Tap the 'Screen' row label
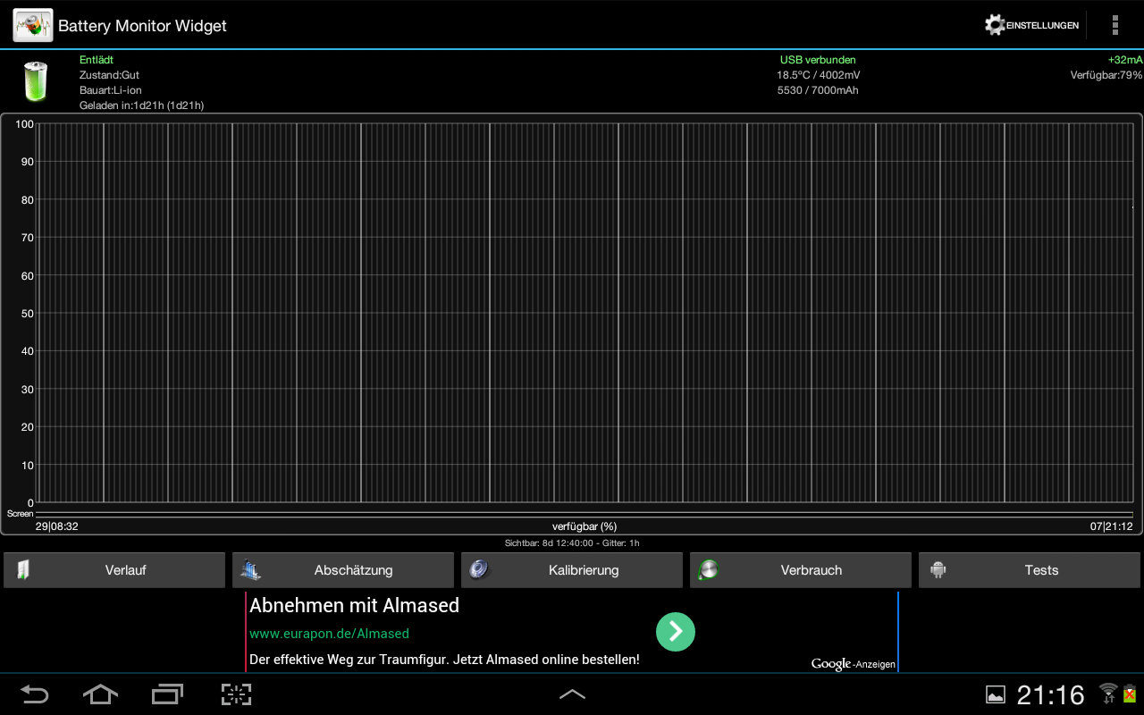Image resolution: width=1144 pixels, height=715 pixels. tap(20, 514)
